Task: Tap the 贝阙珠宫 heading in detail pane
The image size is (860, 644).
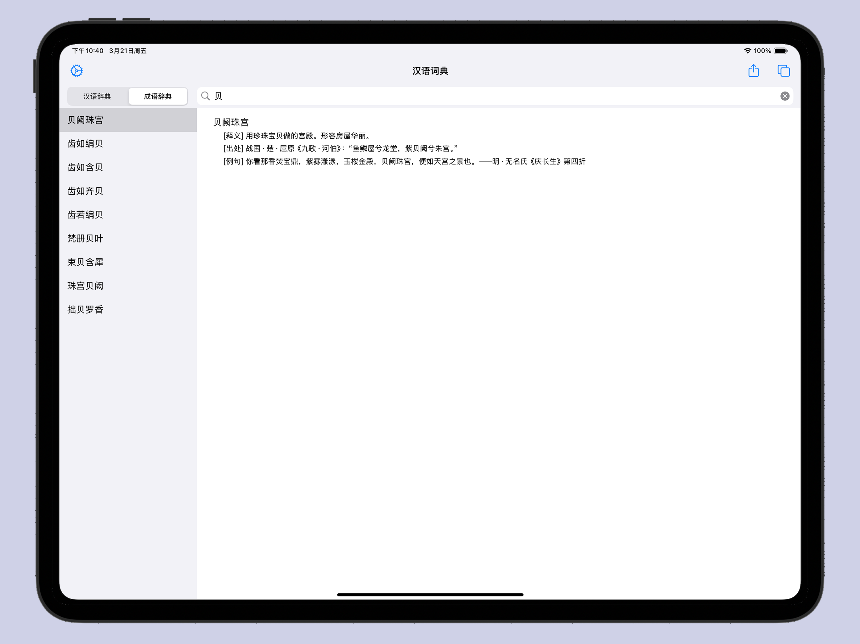Action: (231, 122)
